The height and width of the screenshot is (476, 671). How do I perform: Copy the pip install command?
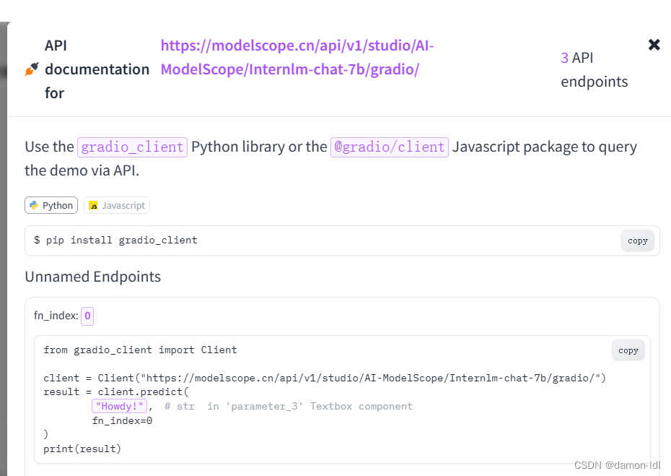point(638,241)
